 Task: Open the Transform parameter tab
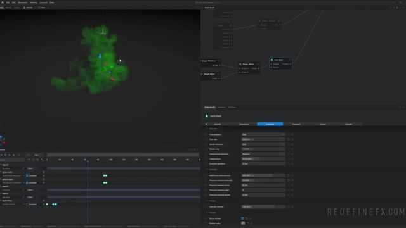[x=244, y=124]
